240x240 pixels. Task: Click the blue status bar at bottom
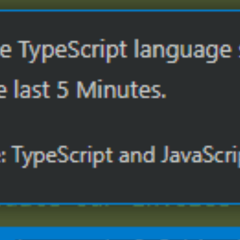(120, 234)
